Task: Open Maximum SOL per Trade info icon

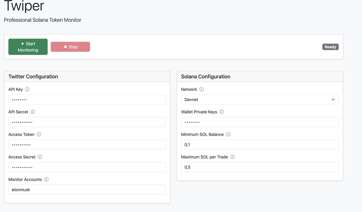Action: click(233, 157)
